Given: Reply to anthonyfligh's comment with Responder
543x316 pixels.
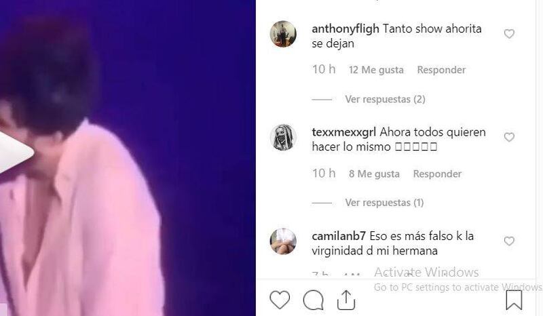Looking at the screenshot, I should point(441,70).
